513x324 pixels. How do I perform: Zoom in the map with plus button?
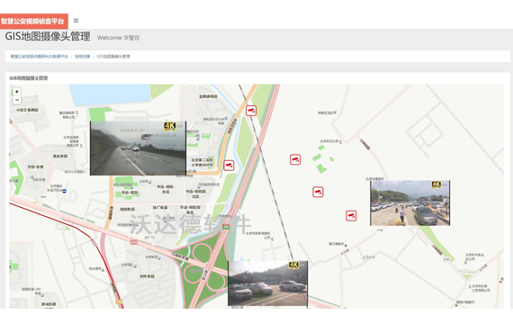click(x=17, y=92)
